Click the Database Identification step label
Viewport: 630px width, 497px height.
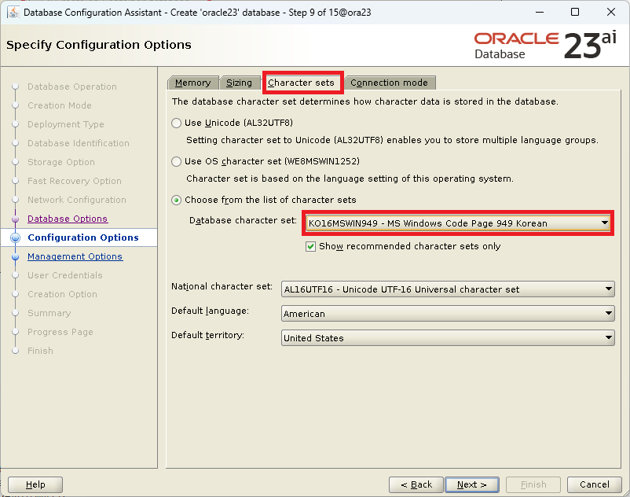(x=79, y=143)
